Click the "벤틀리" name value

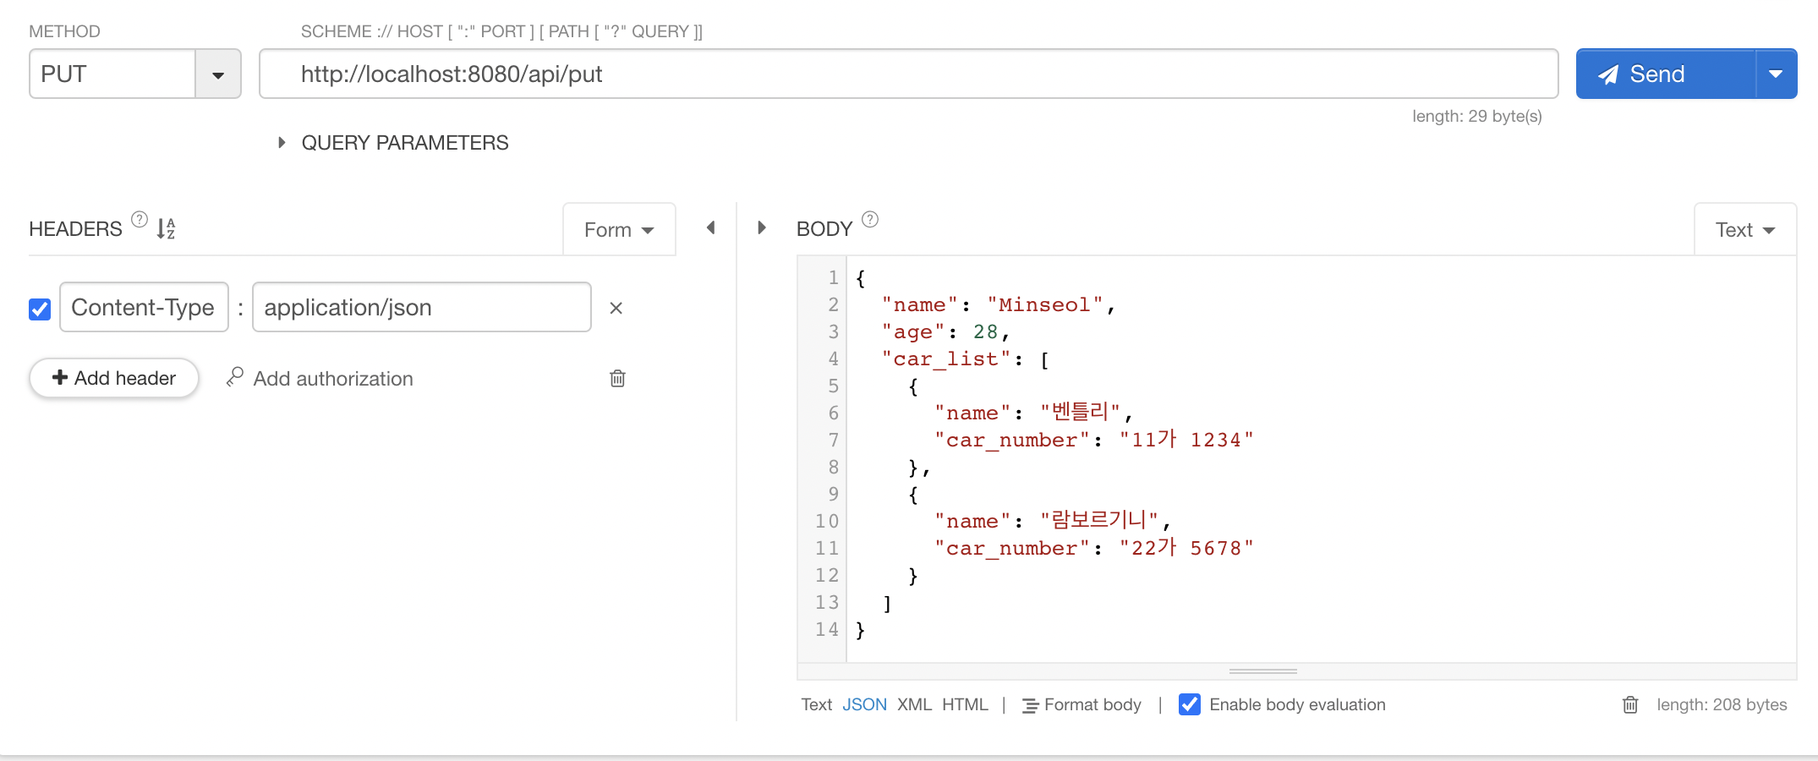coord(1081,412)
